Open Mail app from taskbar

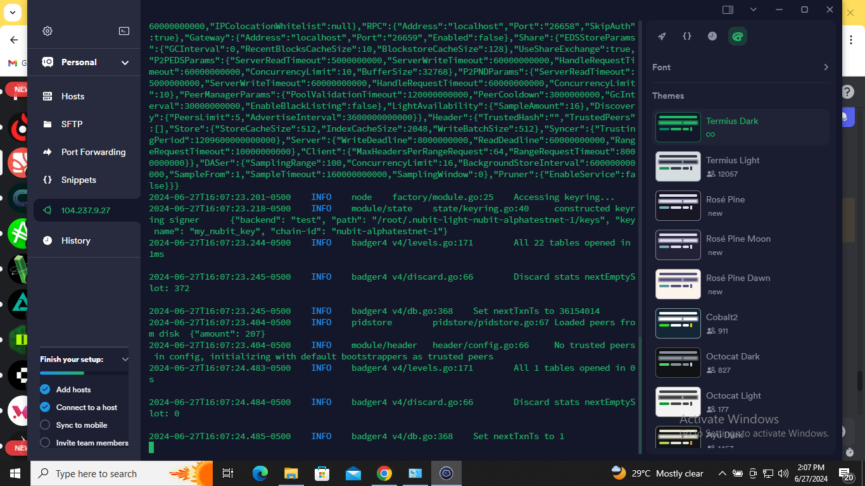pyautogui.click(x=353, y=473)
